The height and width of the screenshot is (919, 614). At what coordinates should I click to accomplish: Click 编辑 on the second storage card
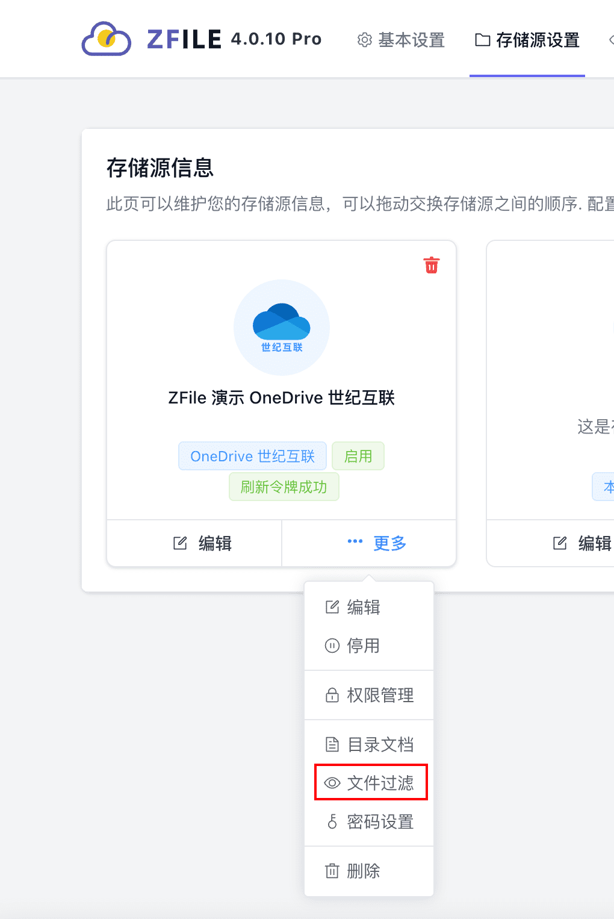click(x=582, y=543)
